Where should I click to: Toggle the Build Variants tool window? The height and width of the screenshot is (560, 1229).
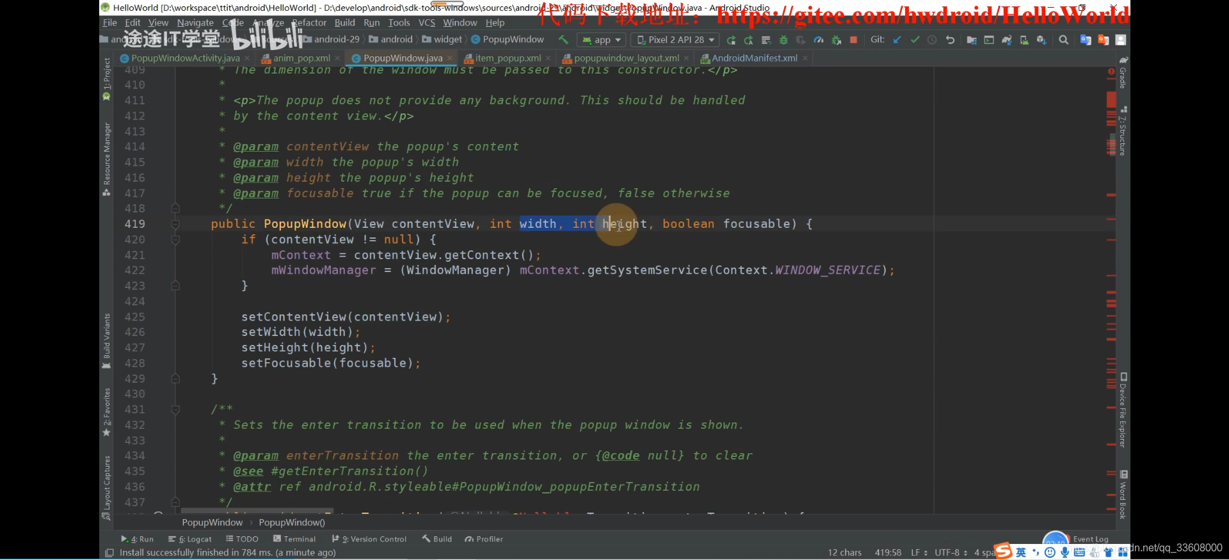pos(106,341)
